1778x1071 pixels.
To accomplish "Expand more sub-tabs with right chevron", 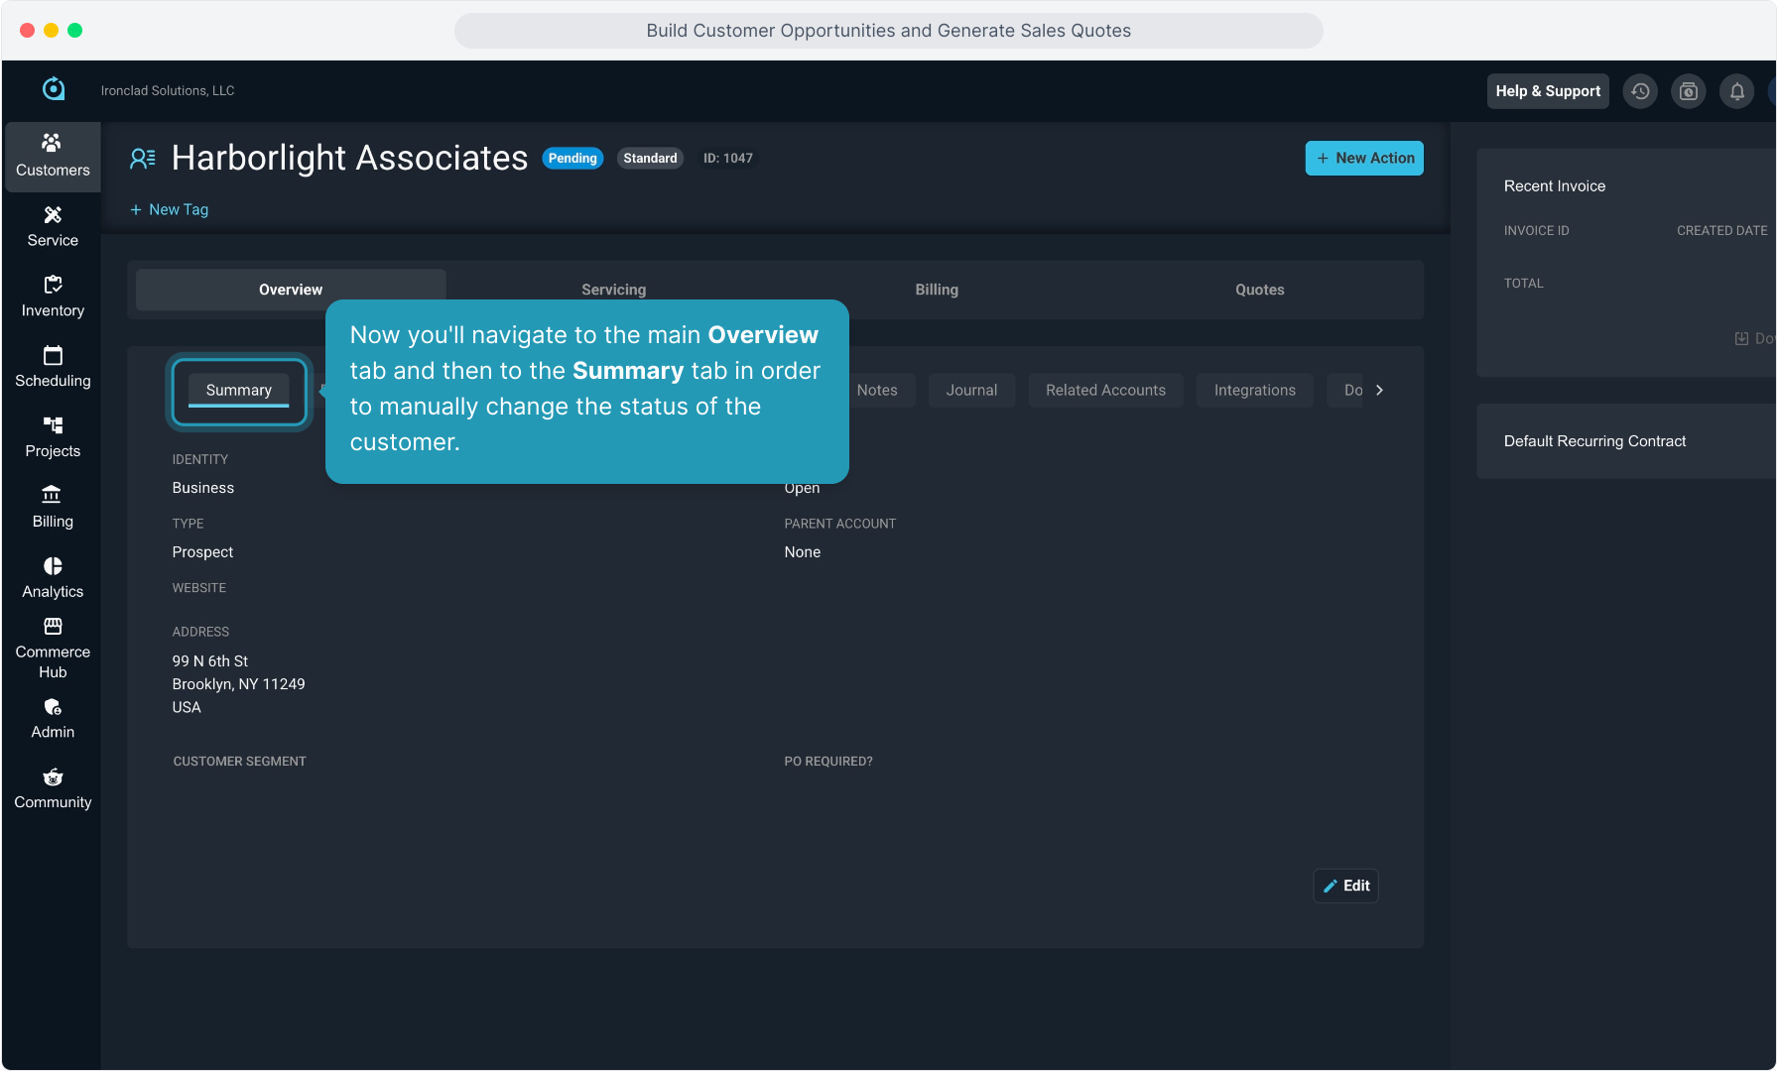I will [1379, 391].
